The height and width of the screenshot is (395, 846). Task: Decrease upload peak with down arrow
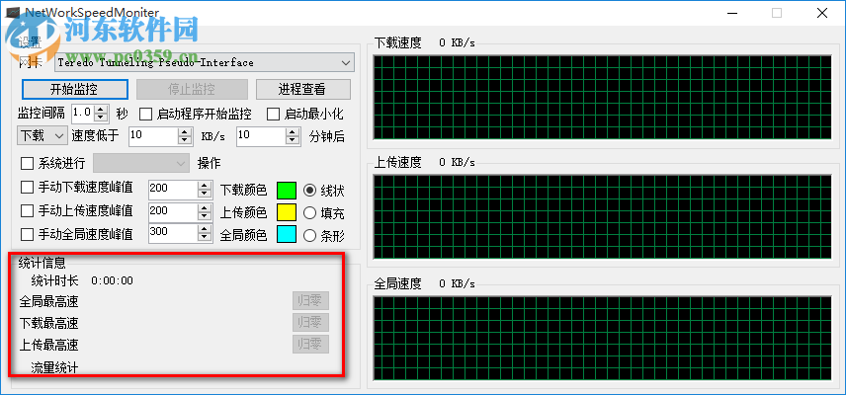point(205,215)
